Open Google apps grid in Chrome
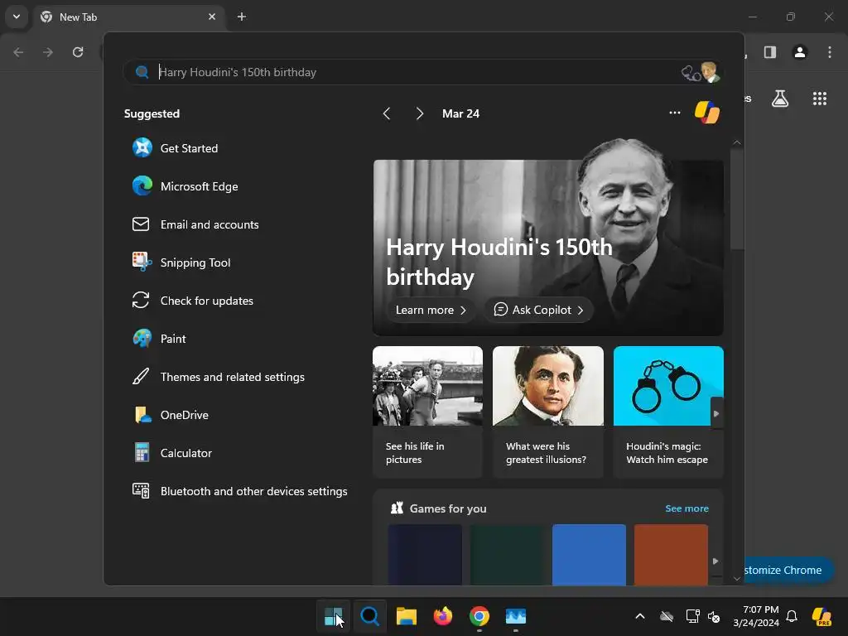This screenshot has height=636, width=848. point(819,99)
